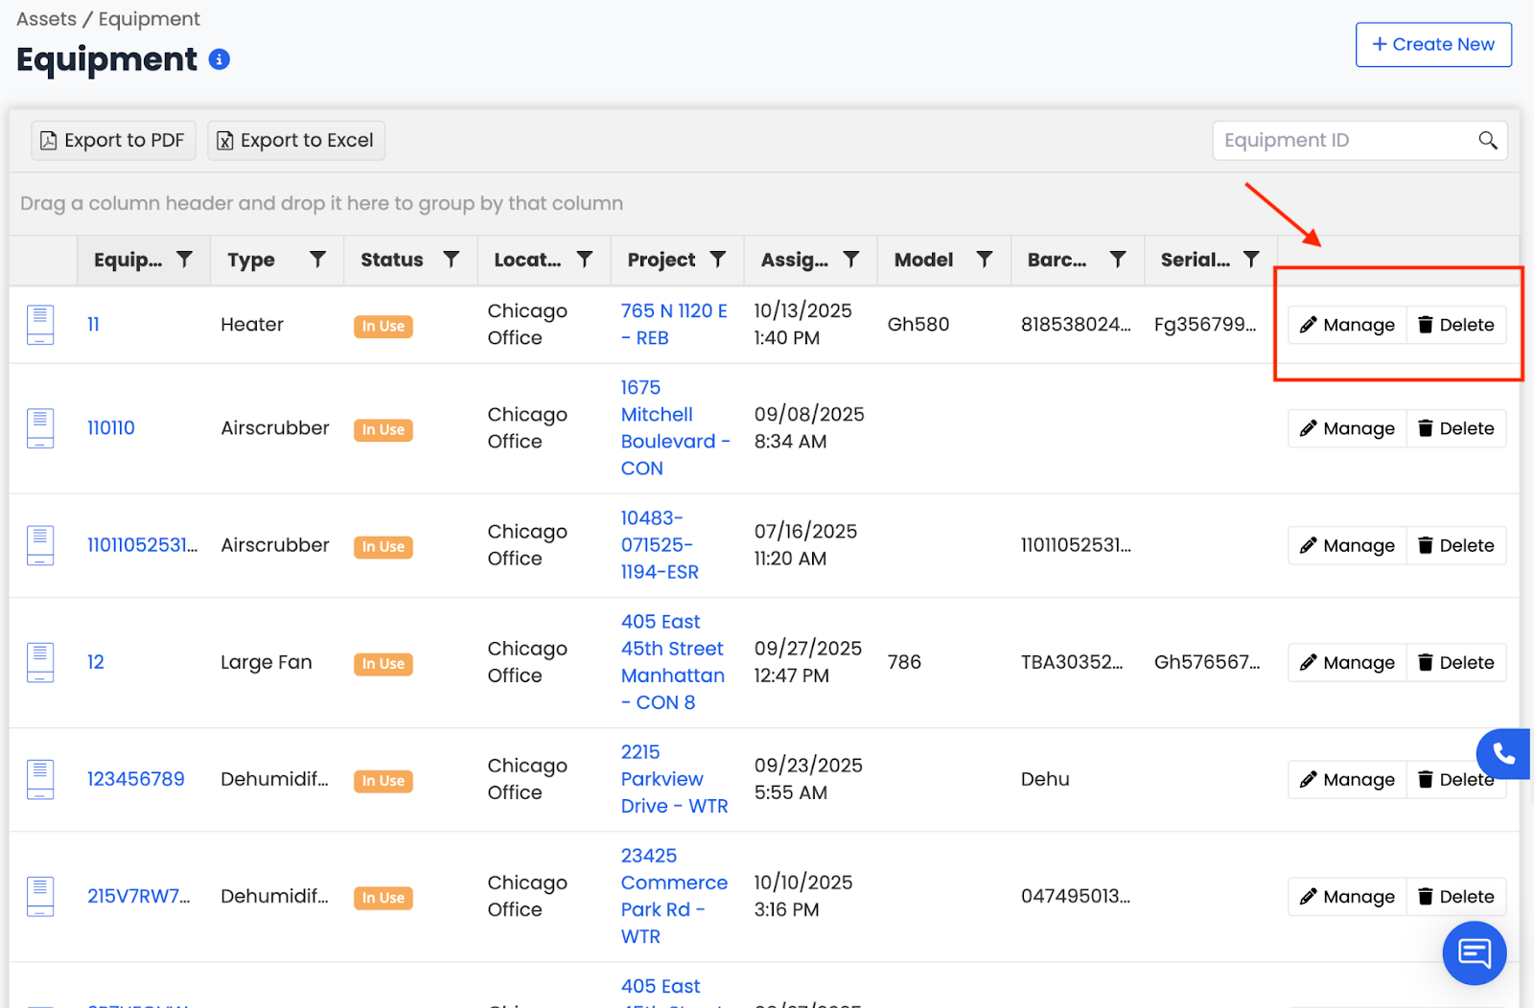Open the Model column filter icon
The width and height of the screenshot is (1534, 1008).
click(x=985, y=259)
